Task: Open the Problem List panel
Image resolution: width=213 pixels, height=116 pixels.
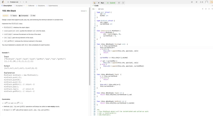Action: 13,2
